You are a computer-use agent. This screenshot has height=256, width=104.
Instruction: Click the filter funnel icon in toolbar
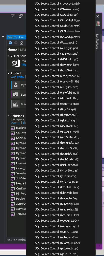pos(13,16)
